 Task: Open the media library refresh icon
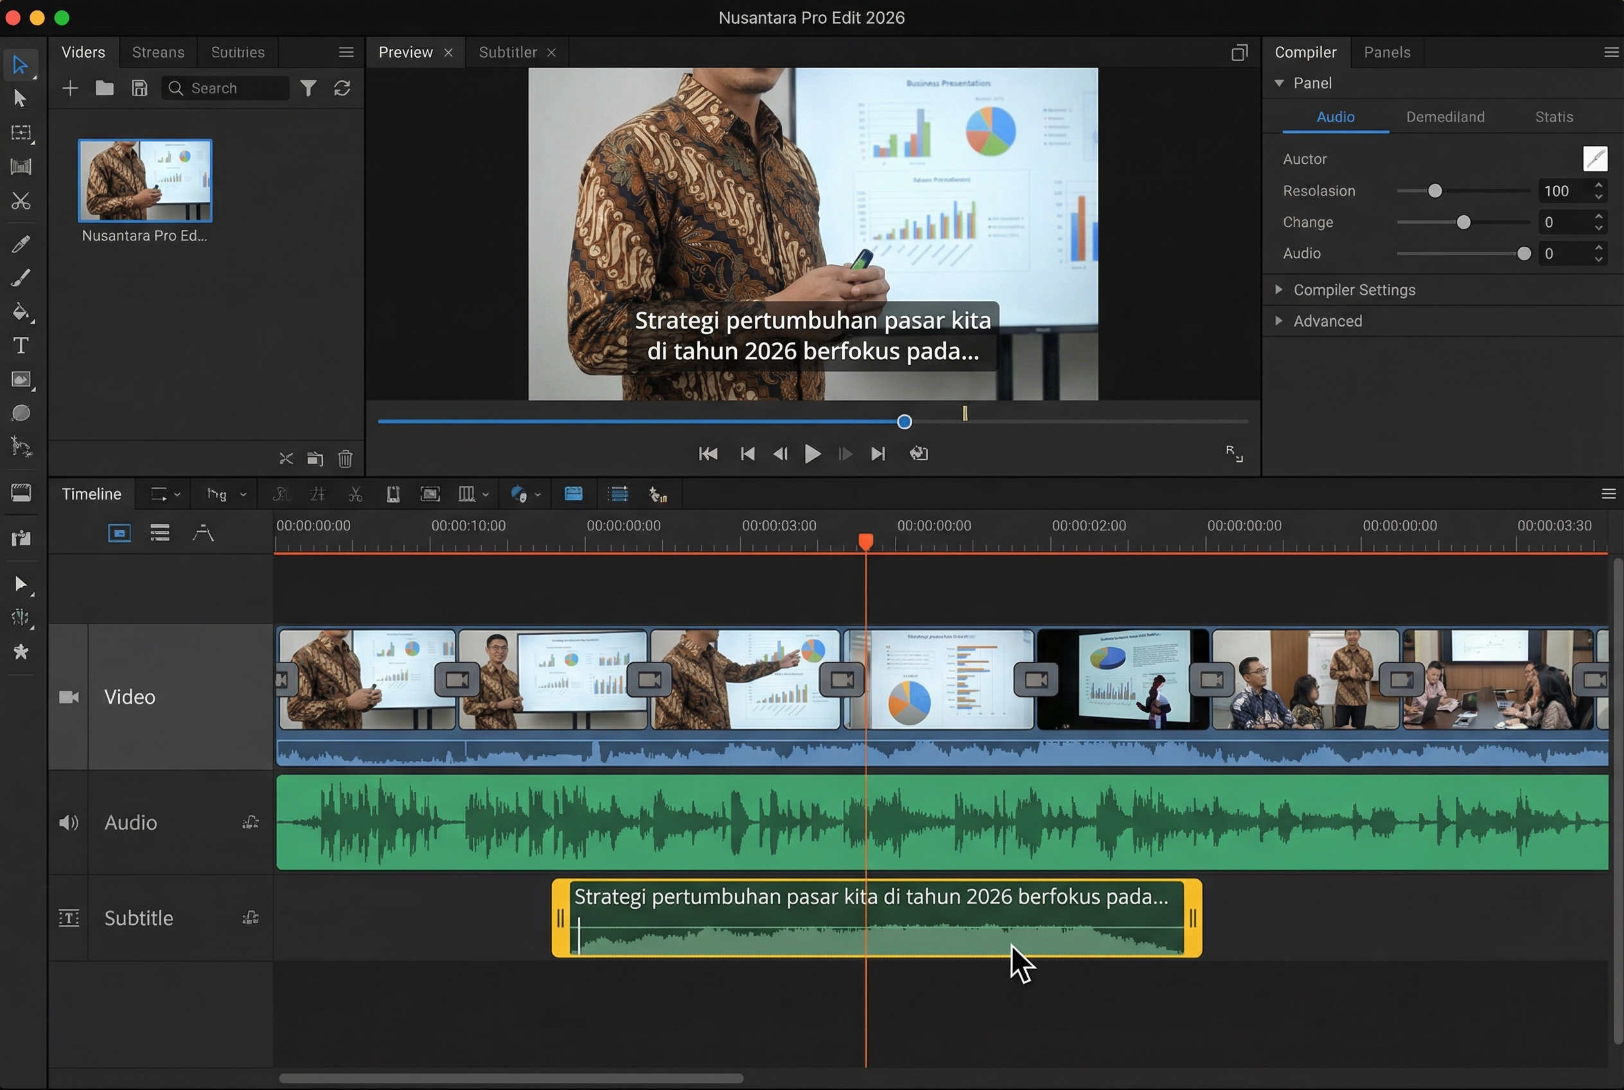point(342,87)
